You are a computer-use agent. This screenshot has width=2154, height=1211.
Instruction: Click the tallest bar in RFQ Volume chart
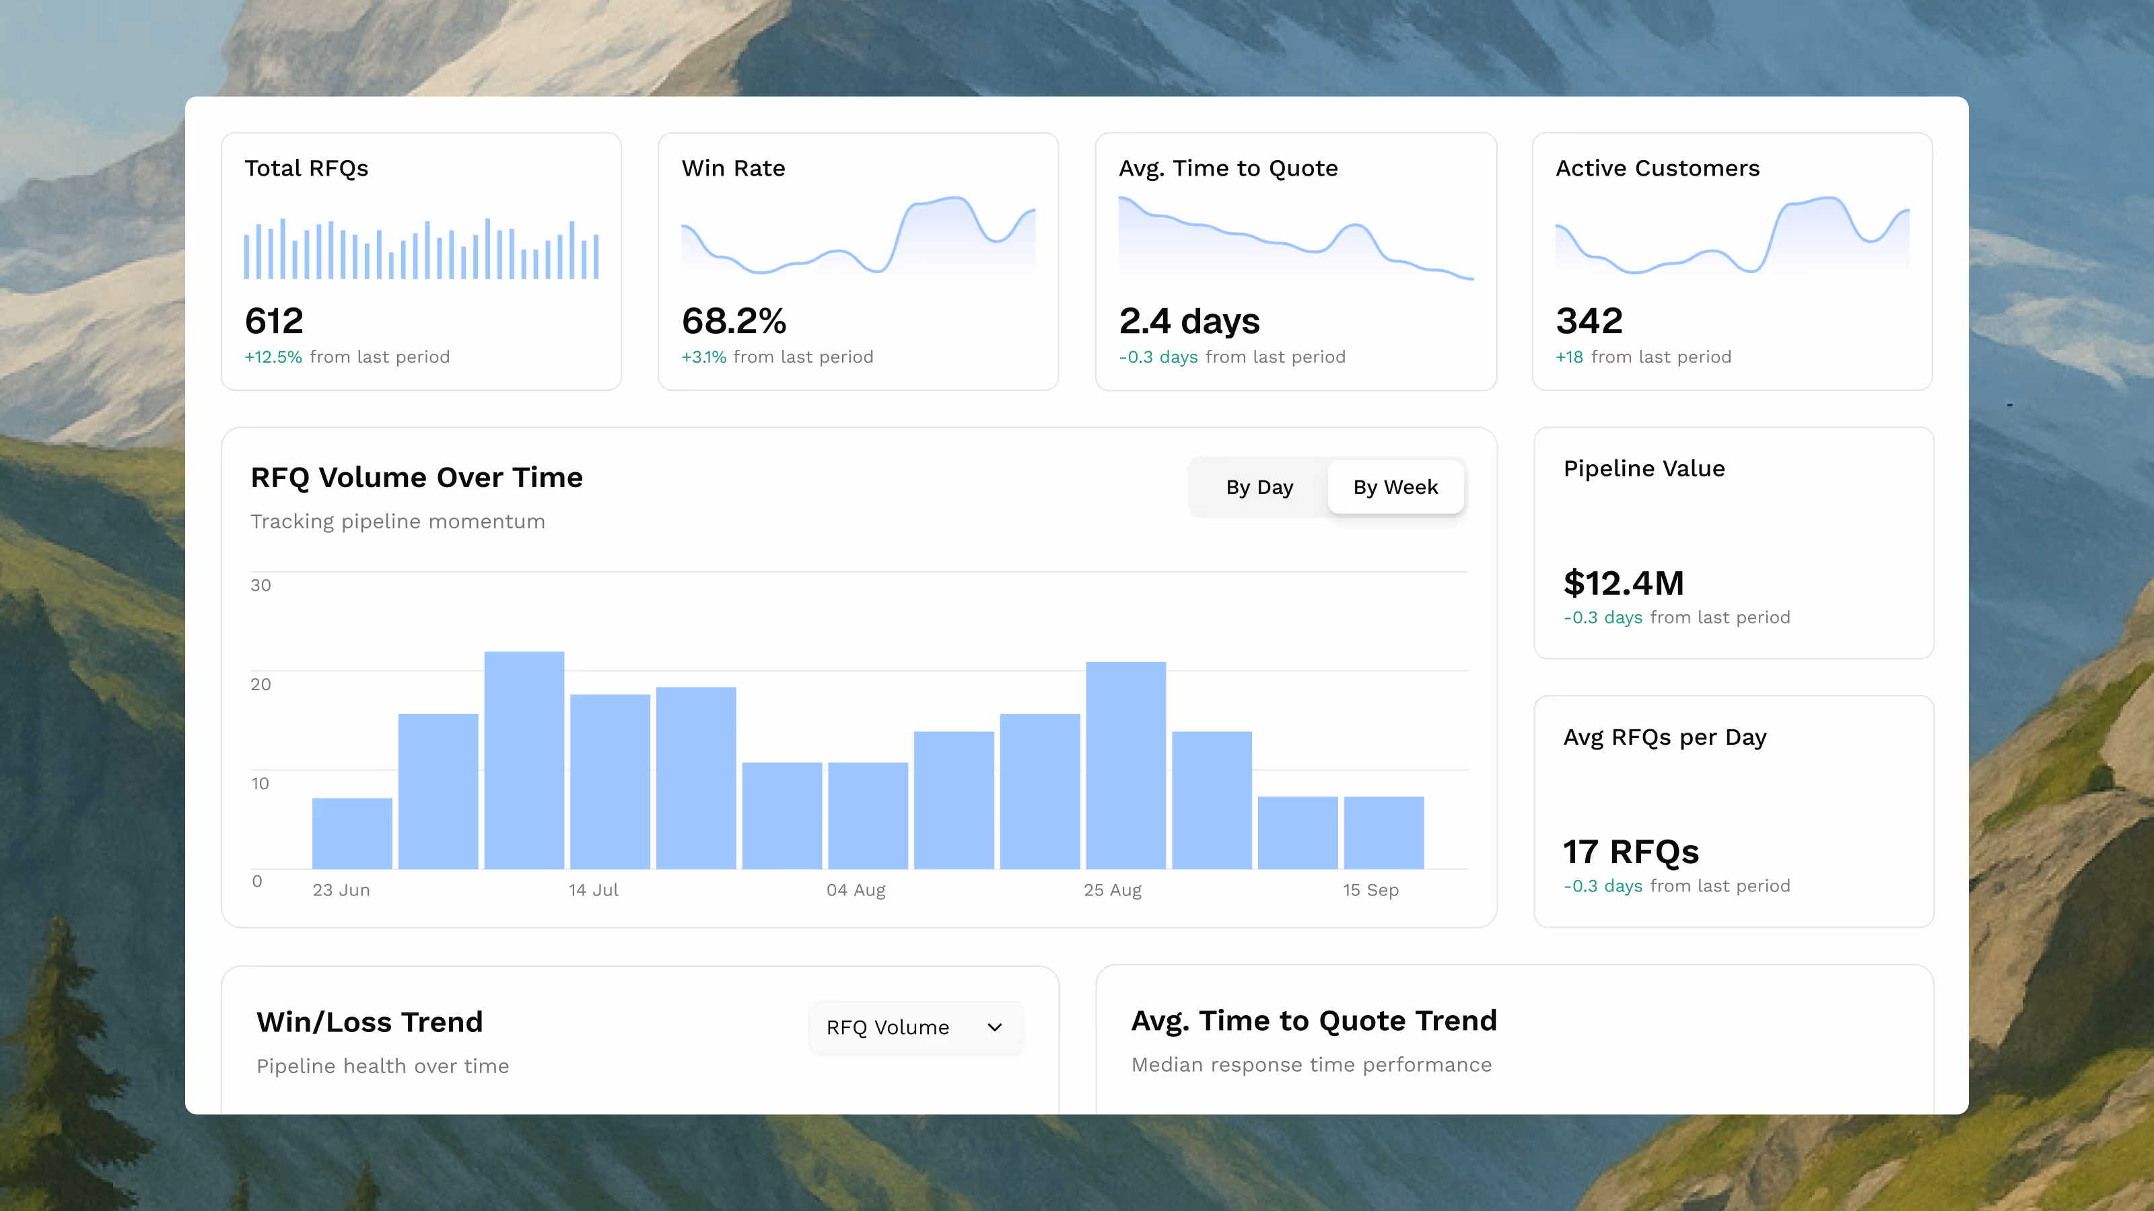click(524, 759)
